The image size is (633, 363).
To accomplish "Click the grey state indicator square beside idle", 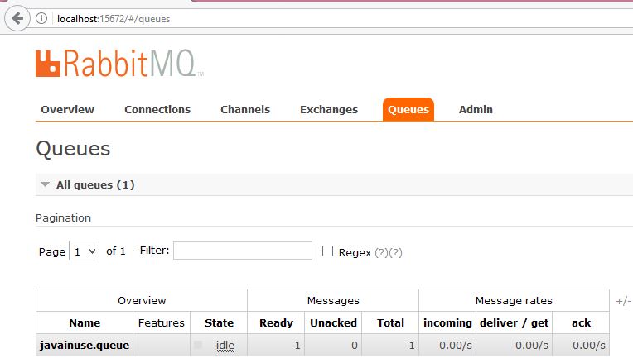I will 198,345.
